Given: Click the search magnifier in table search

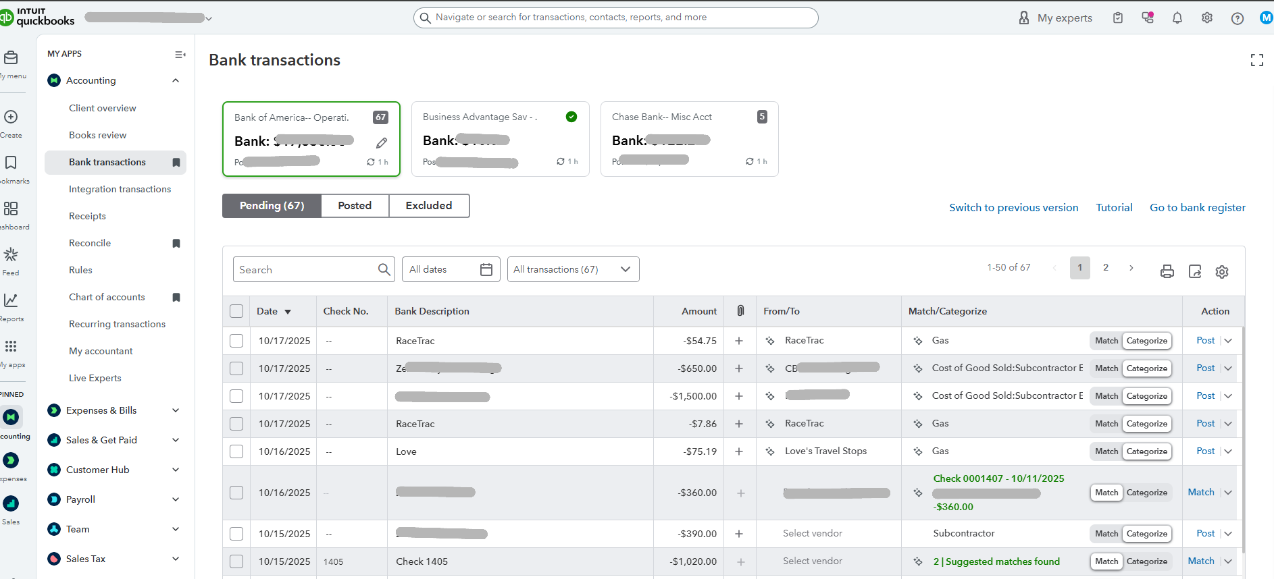Looking at the screenshot, I should coord(384,269).
